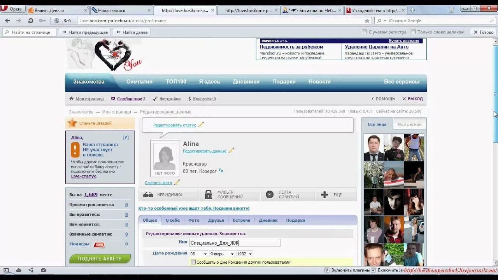Screen dimensions: 498x280
Task: Click the Найти далее button
Action: pyautogui.click(x=132, y=32)
